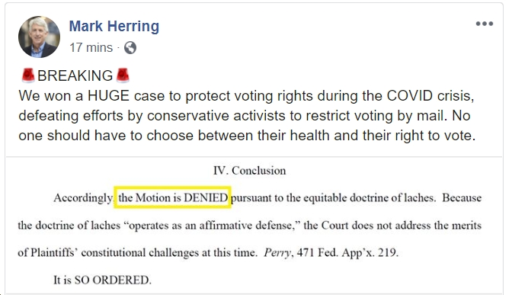Viewport: 512px width, 295px height.
Task: Click the word 'Accordingly' in the document
Action: (x=83, y=198)
